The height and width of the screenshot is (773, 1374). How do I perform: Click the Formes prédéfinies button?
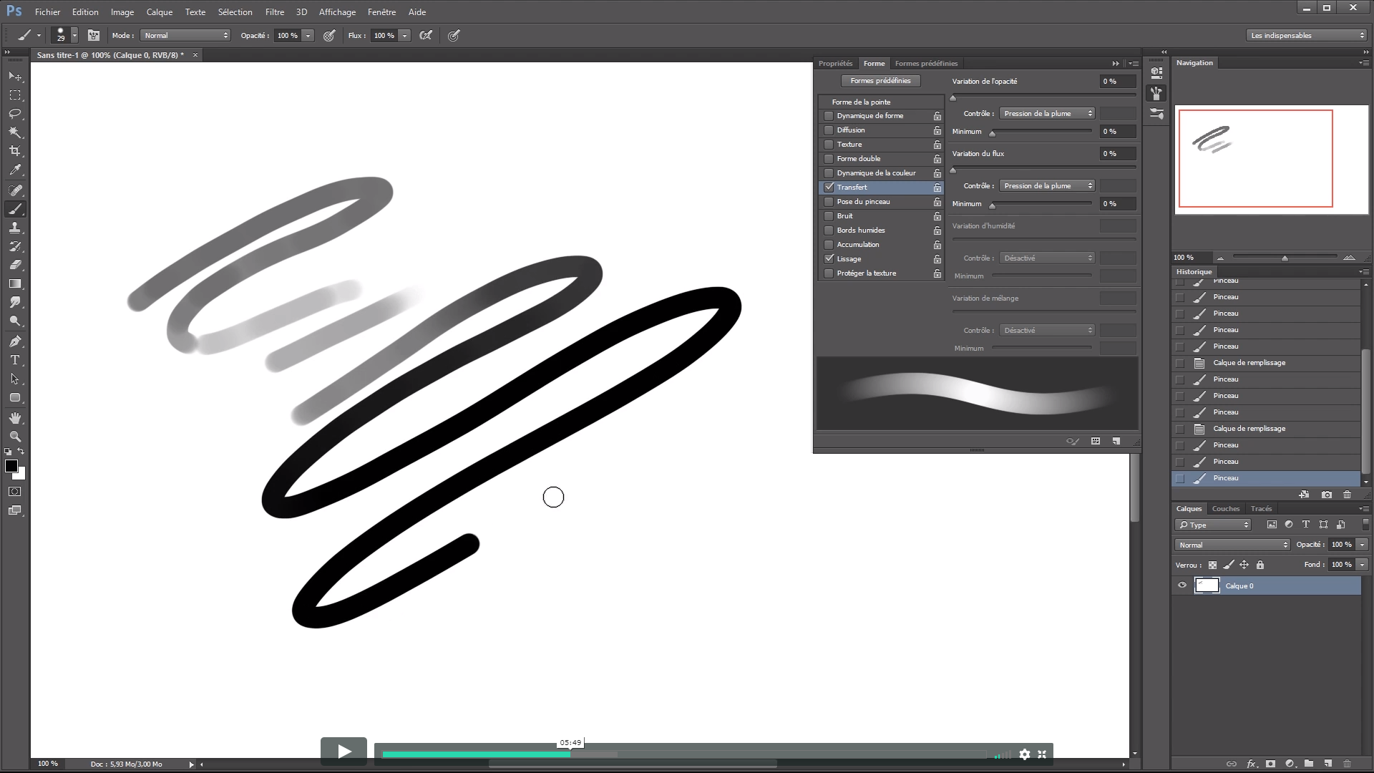click(x=880, y=81)
